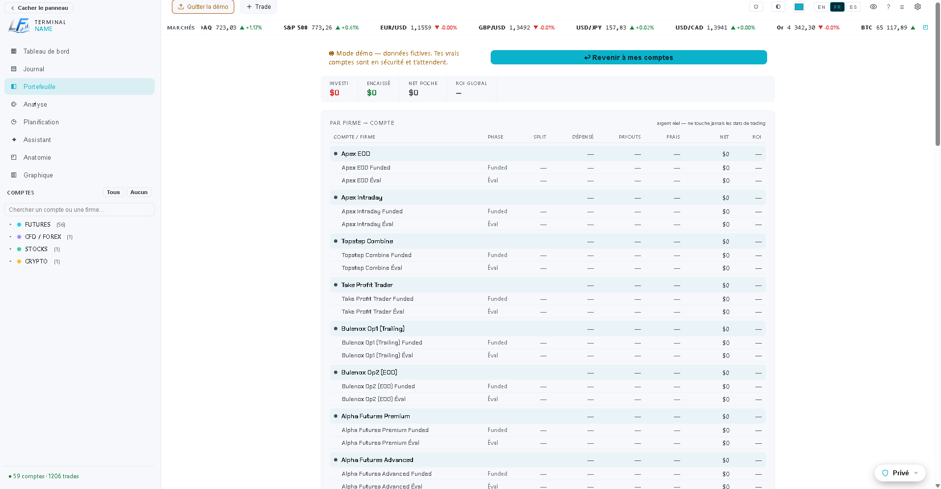Click the EUR/USD ticker entry
Image resolution: width=941 pixels, height=489 pixels.
[x=418, y=28]
